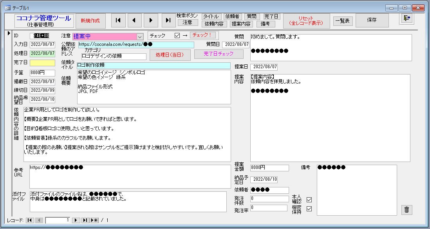Viewport: 430px width, 229px height.
Task: Click 質問 search button
Action: tap(252, 16)
